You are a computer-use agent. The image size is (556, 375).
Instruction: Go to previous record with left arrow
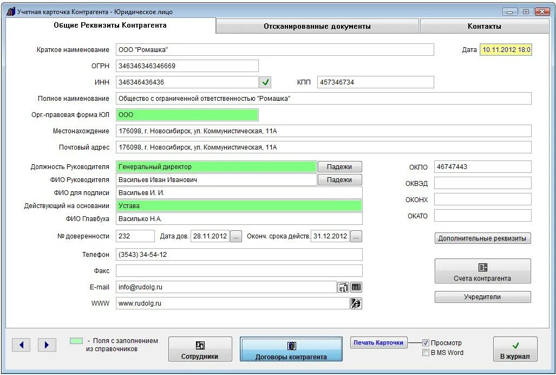point(21,345)
